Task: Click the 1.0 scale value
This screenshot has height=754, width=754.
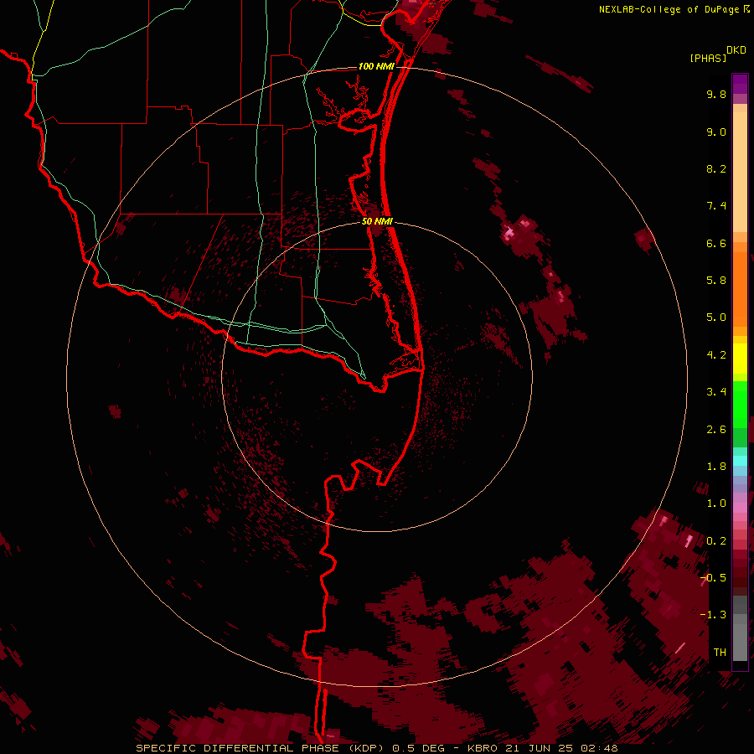Action: click(716, 504)
